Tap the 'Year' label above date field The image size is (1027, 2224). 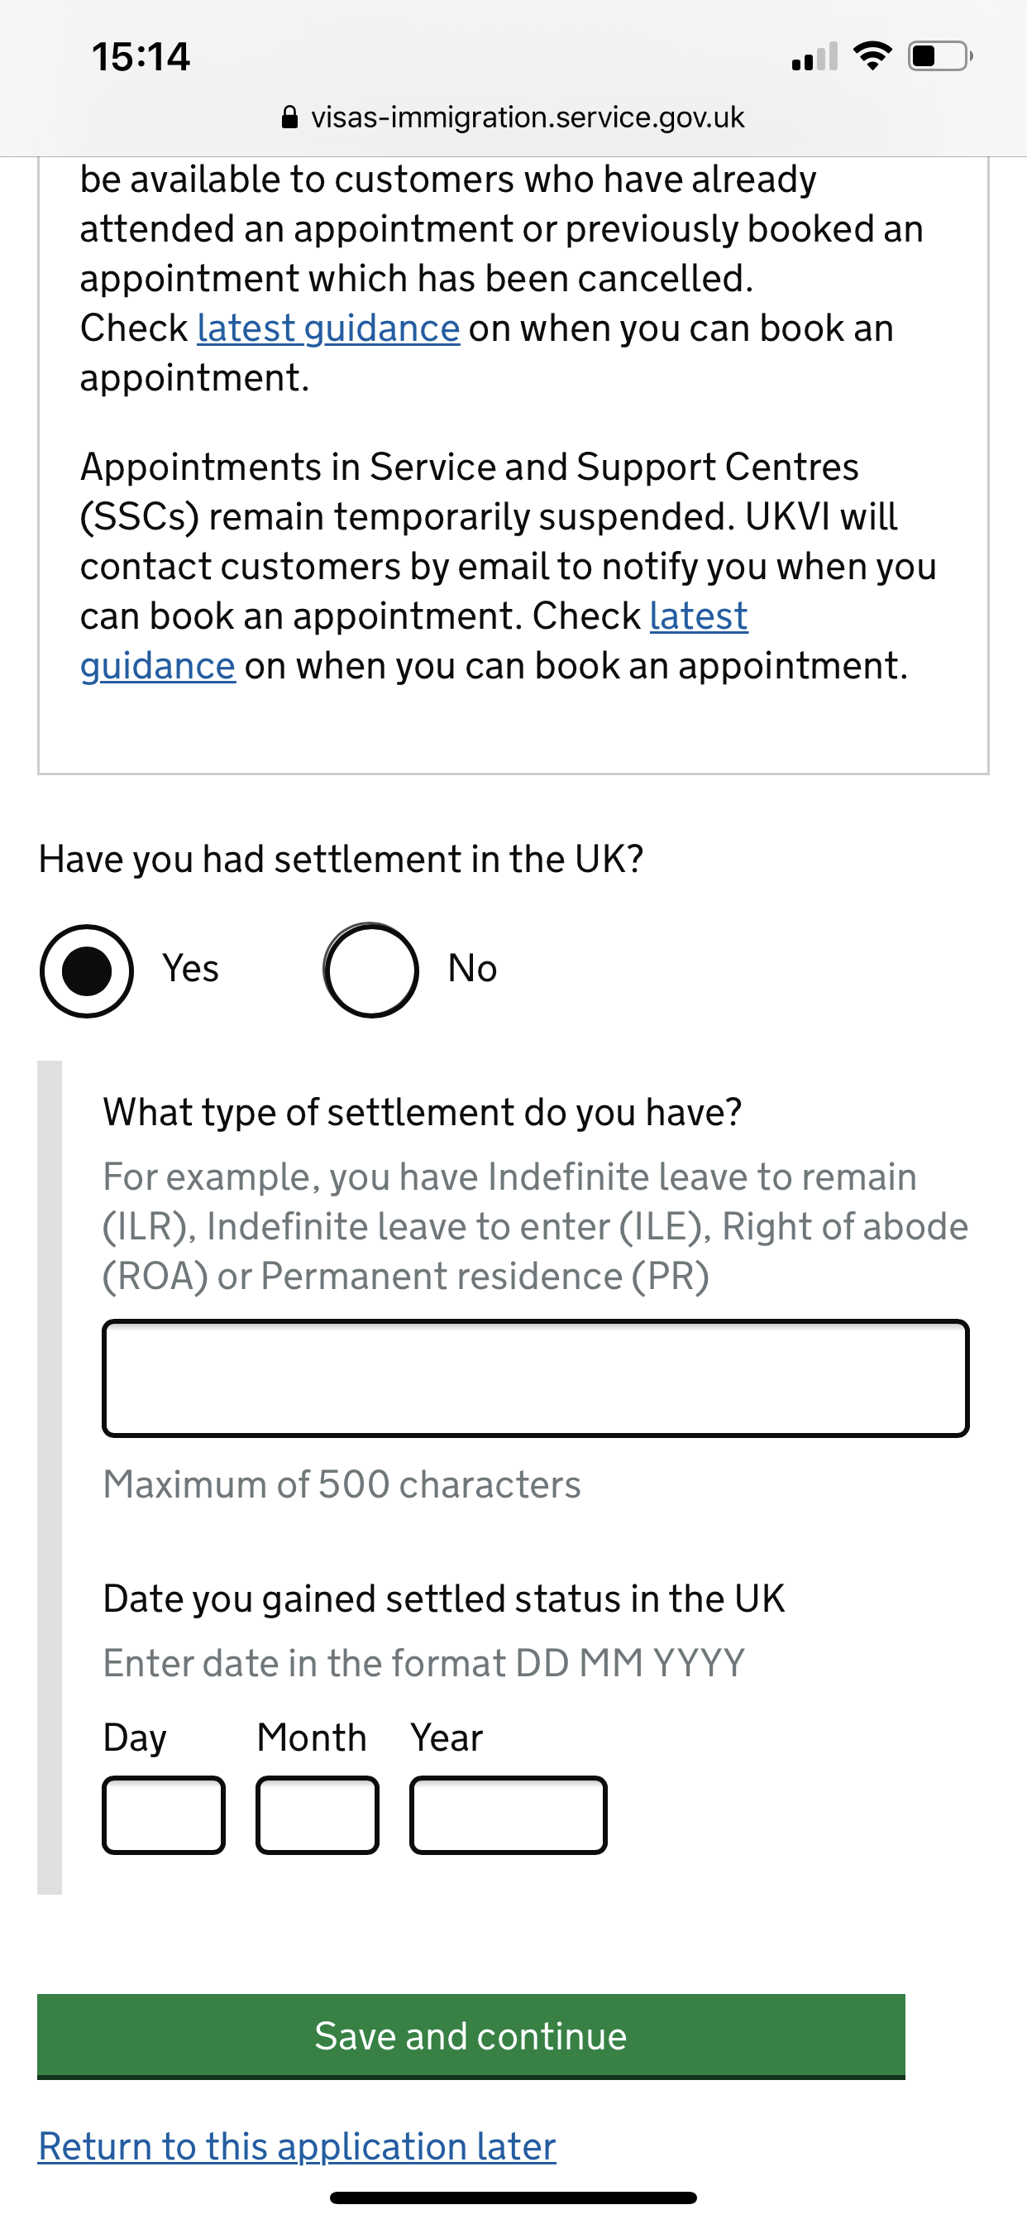pos(447,1737)
